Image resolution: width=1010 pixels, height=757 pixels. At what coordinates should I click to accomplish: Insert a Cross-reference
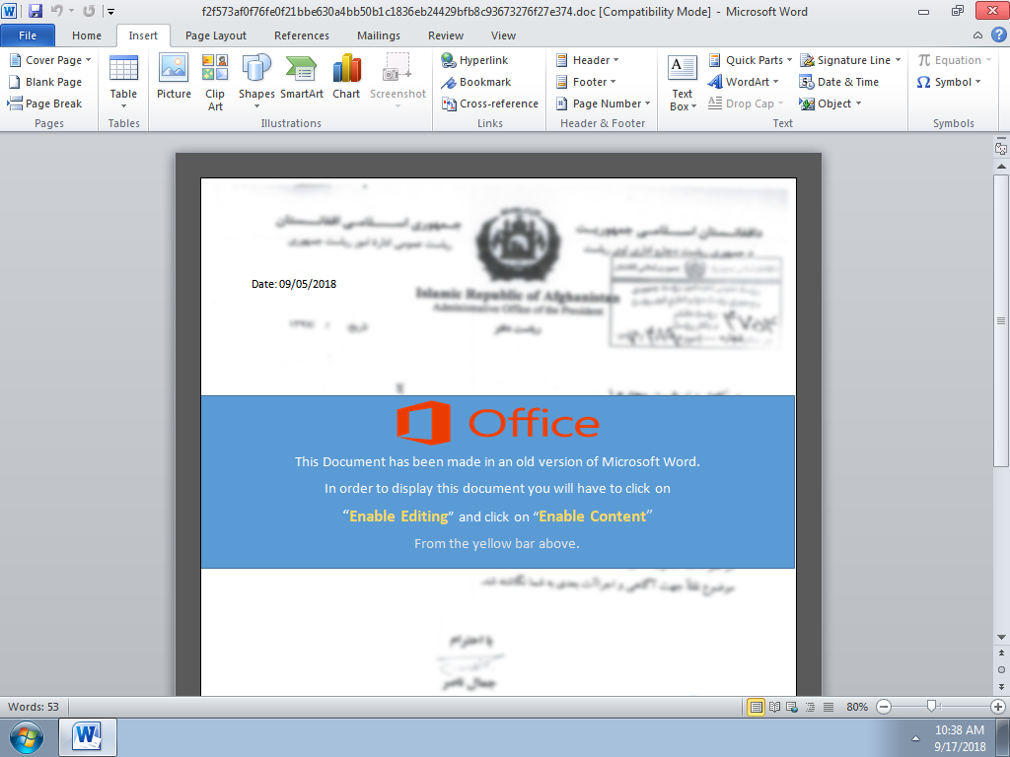point(489,103)
